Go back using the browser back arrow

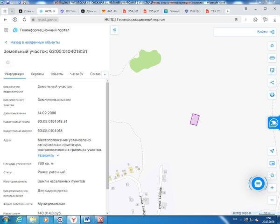pyautogui.click(x=5, y=20)
